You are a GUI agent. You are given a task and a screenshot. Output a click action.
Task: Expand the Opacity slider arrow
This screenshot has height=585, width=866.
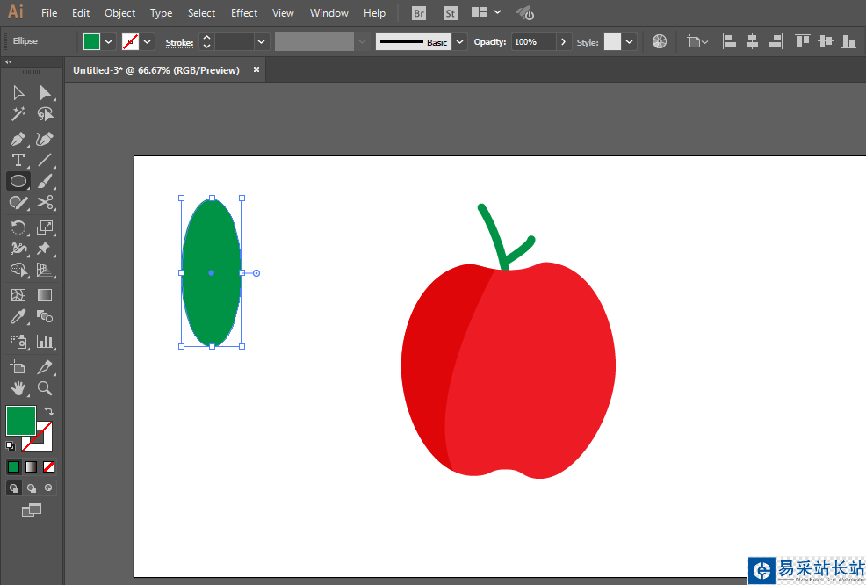click(x=563, y=42)
